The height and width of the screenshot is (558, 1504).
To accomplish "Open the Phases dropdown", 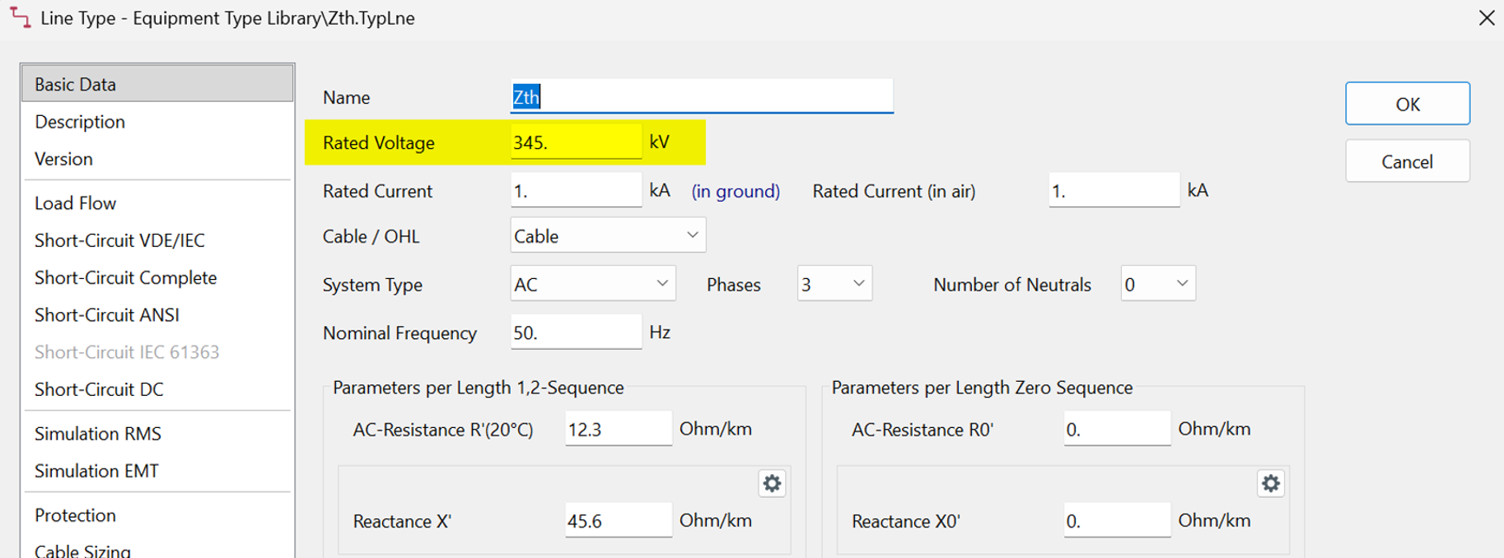I will tap(834, 284).
